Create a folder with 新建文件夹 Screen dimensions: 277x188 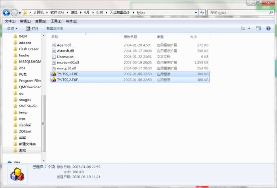55,28
